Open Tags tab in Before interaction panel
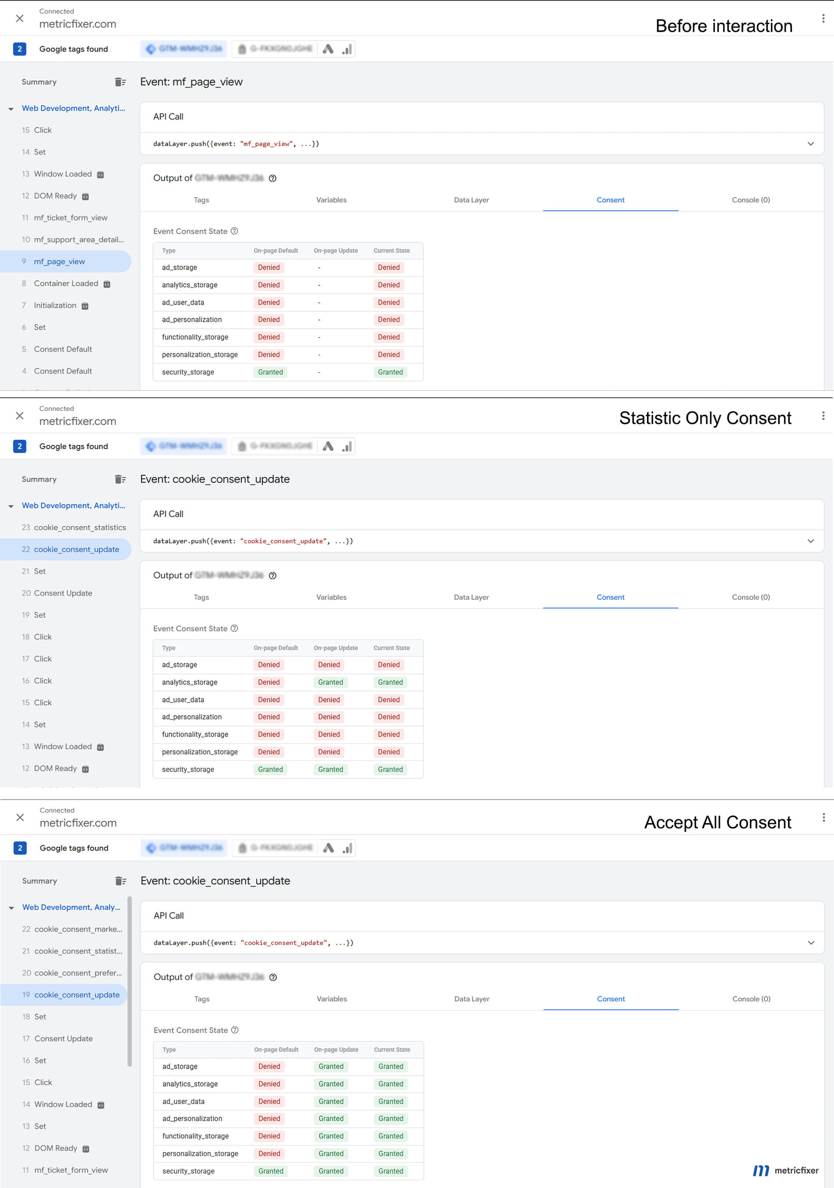The image size is (834, 1188). [x=201, y=200]
